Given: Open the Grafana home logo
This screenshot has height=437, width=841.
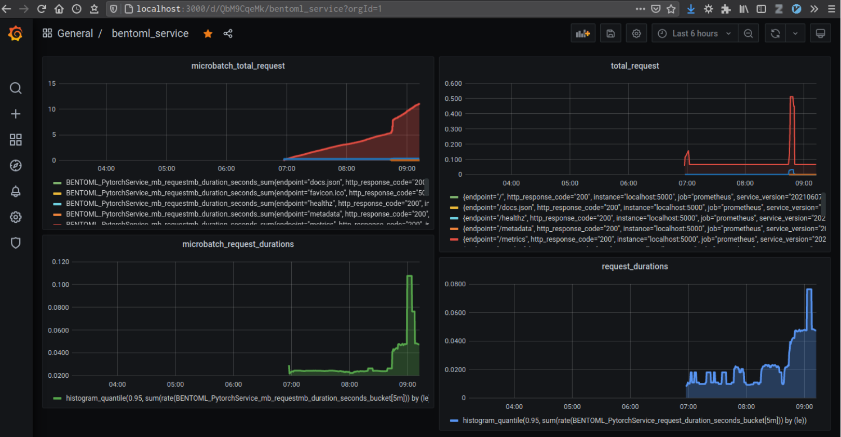Looking at the screenshot, I should coord(16,33).
